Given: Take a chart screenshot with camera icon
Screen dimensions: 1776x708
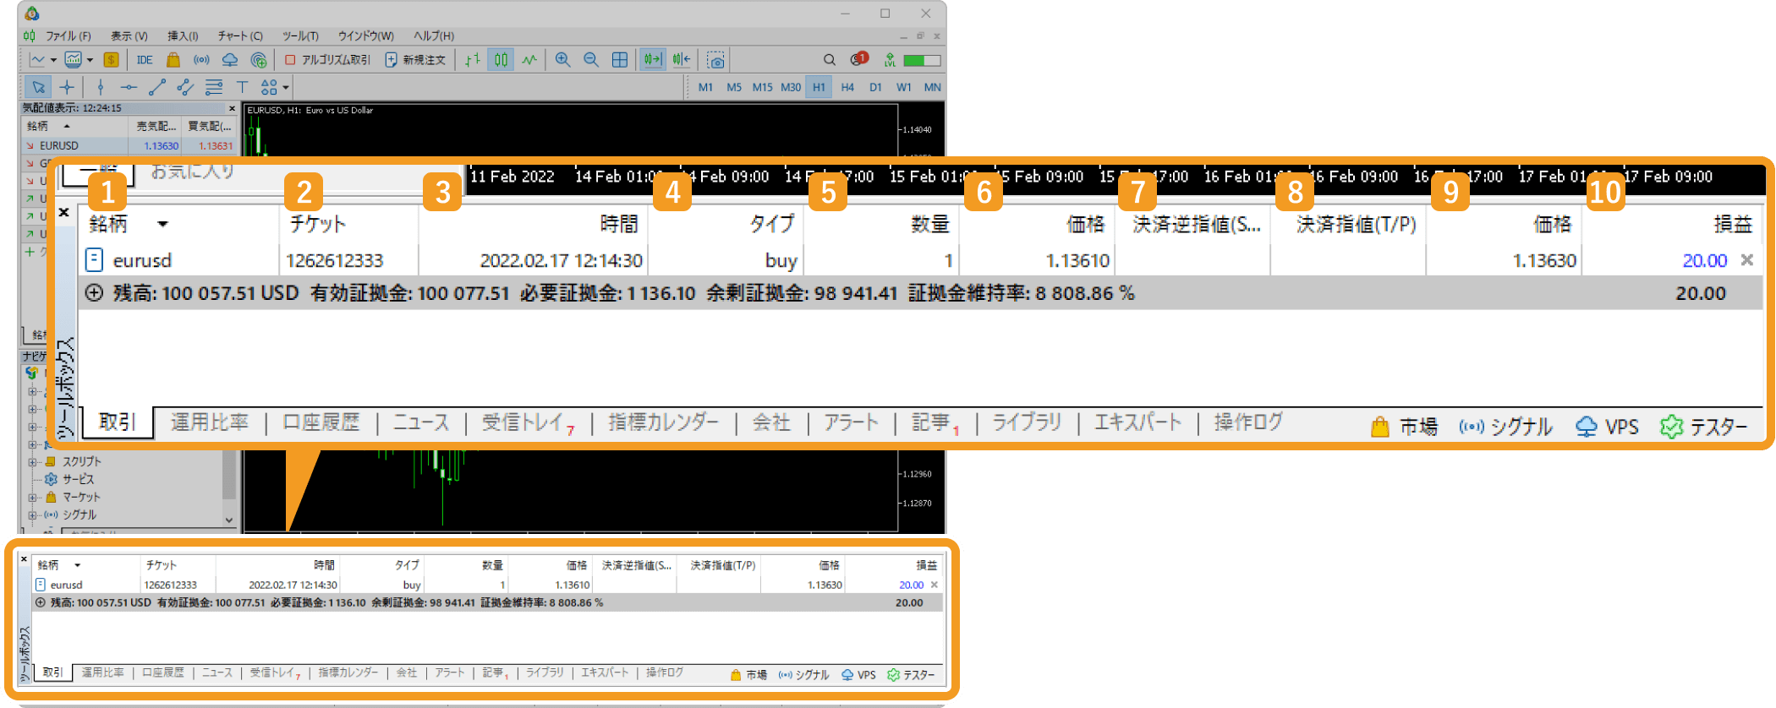Looking at the screenshot, I should pos(715,60).
